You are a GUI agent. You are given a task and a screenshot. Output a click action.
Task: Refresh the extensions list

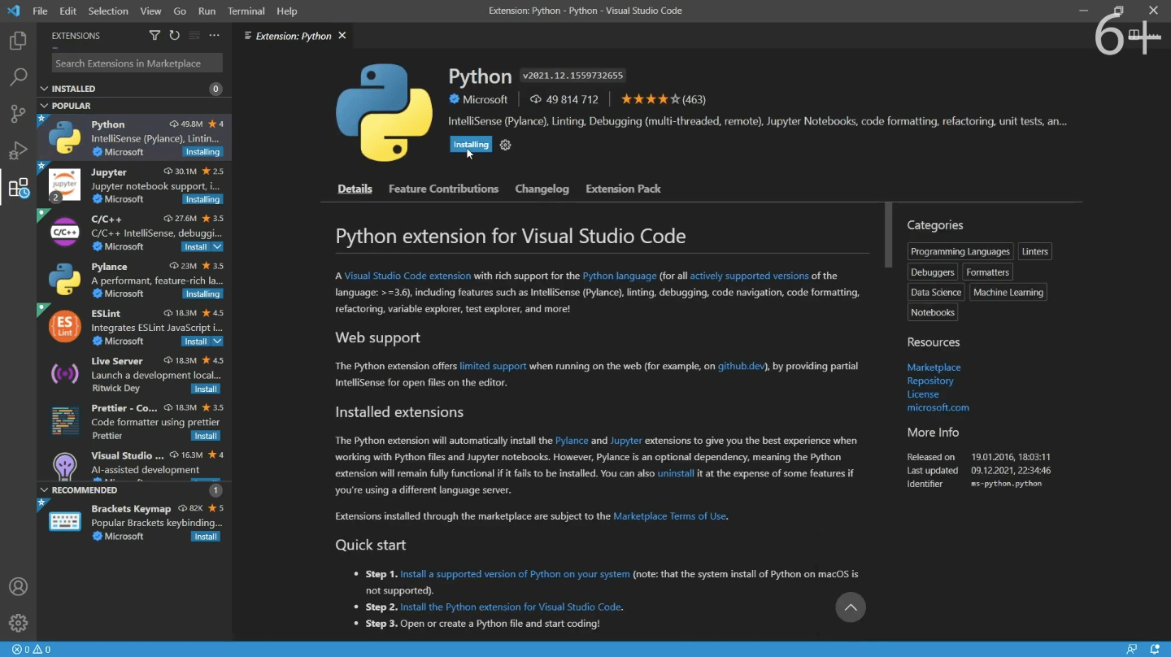pyautogui.click(x=174, y=36)
